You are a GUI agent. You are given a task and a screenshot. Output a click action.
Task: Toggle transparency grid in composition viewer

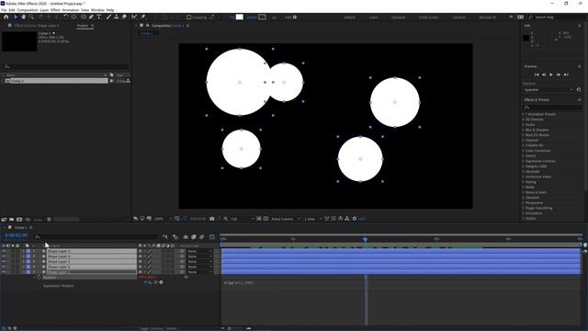tap(266, 219)
